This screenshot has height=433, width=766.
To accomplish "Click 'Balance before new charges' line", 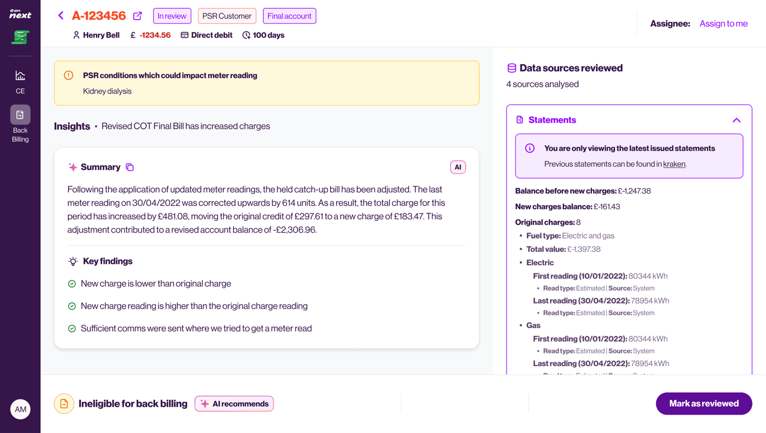I will 583,191.
